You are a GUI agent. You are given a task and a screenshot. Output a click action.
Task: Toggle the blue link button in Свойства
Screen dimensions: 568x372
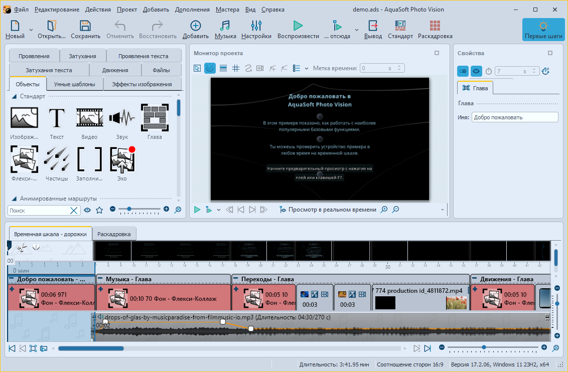point(463,71)
